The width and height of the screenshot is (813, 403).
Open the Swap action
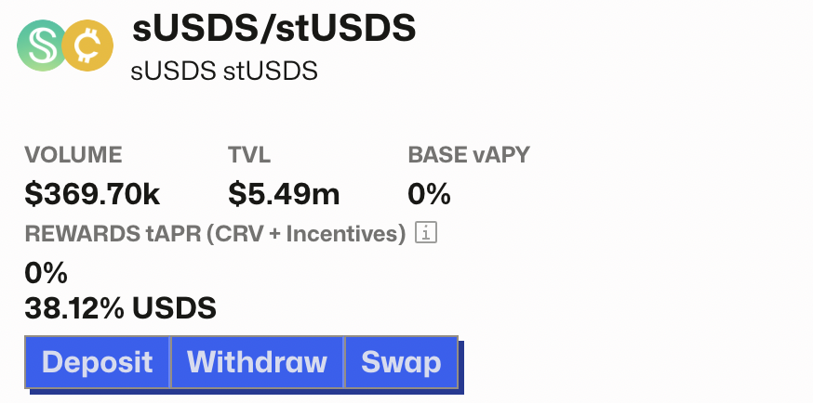(x=401, y=362)
